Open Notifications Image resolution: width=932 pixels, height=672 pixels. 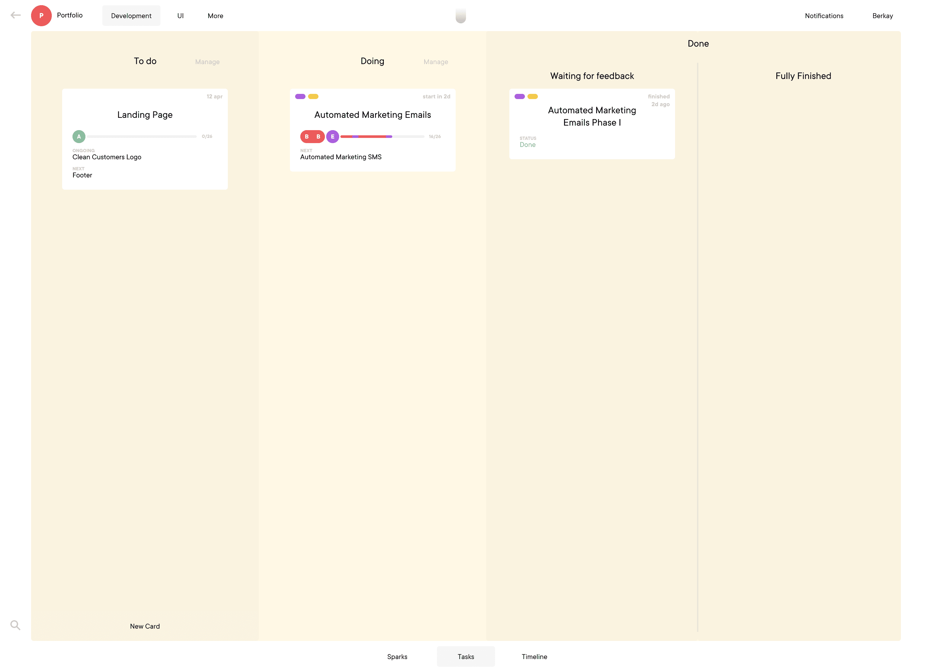(x=824, y=16)
